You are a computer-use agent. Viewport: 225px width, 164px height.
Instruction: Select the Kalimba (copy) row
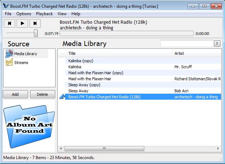[143, 61]
